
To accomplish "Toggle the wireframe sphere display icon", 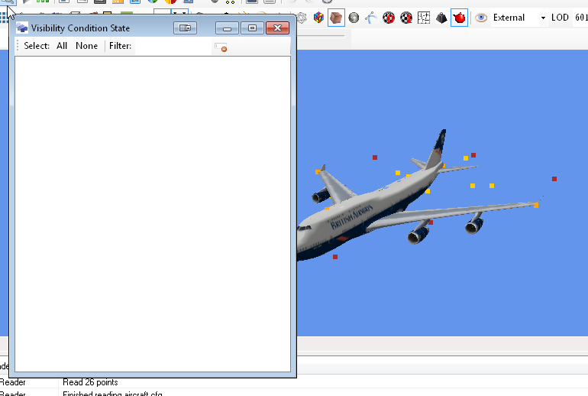I will pyautogui.click(x=302, y=18).
